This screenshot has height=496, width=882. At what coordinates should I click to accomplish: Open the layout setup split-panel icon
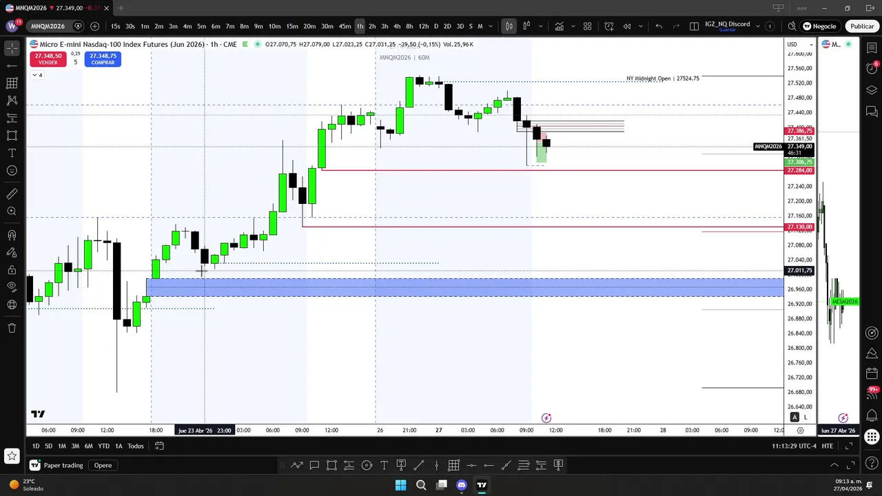695,26
